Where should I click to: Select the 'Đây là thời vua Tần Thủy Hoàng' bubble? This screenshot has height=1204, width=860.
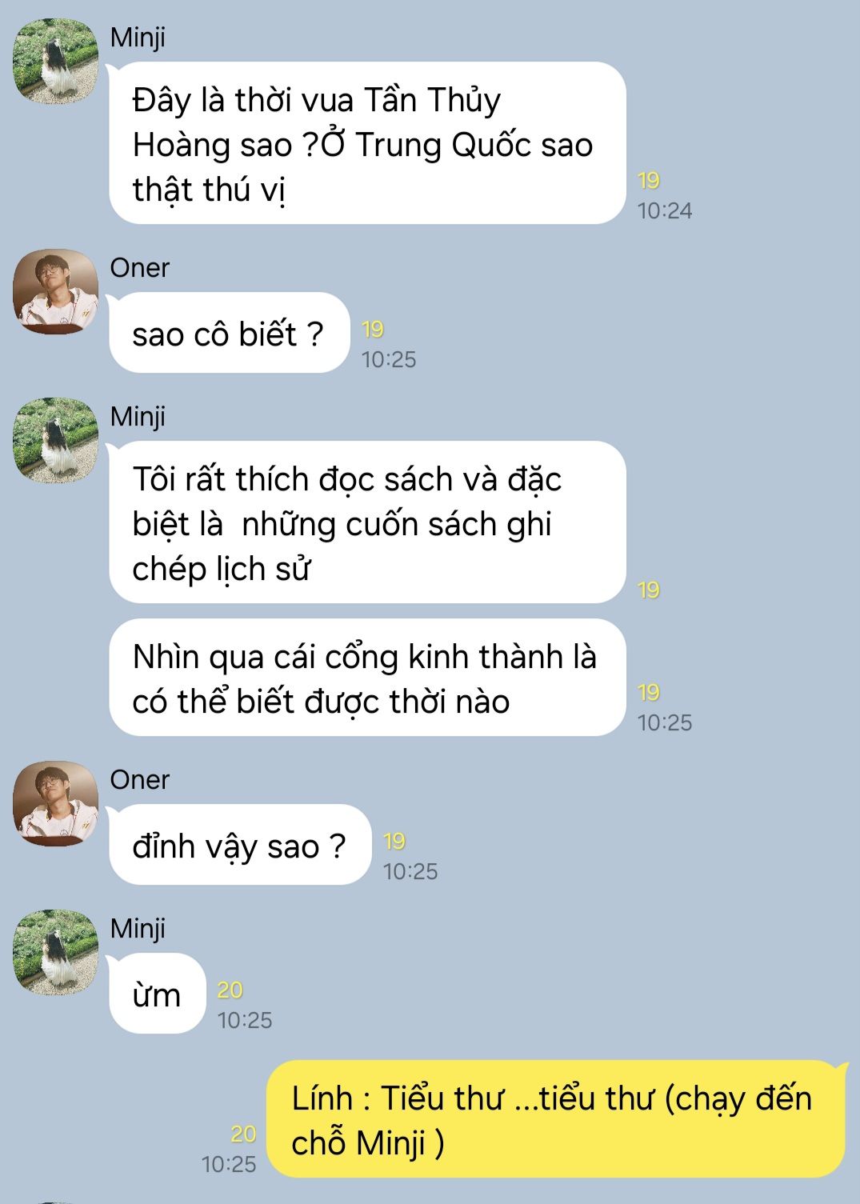[367, 143]
